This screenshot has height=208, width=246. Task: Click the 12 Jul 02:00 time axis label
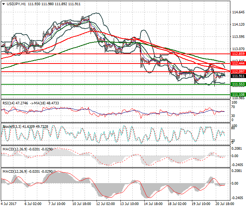click(105, 204)
